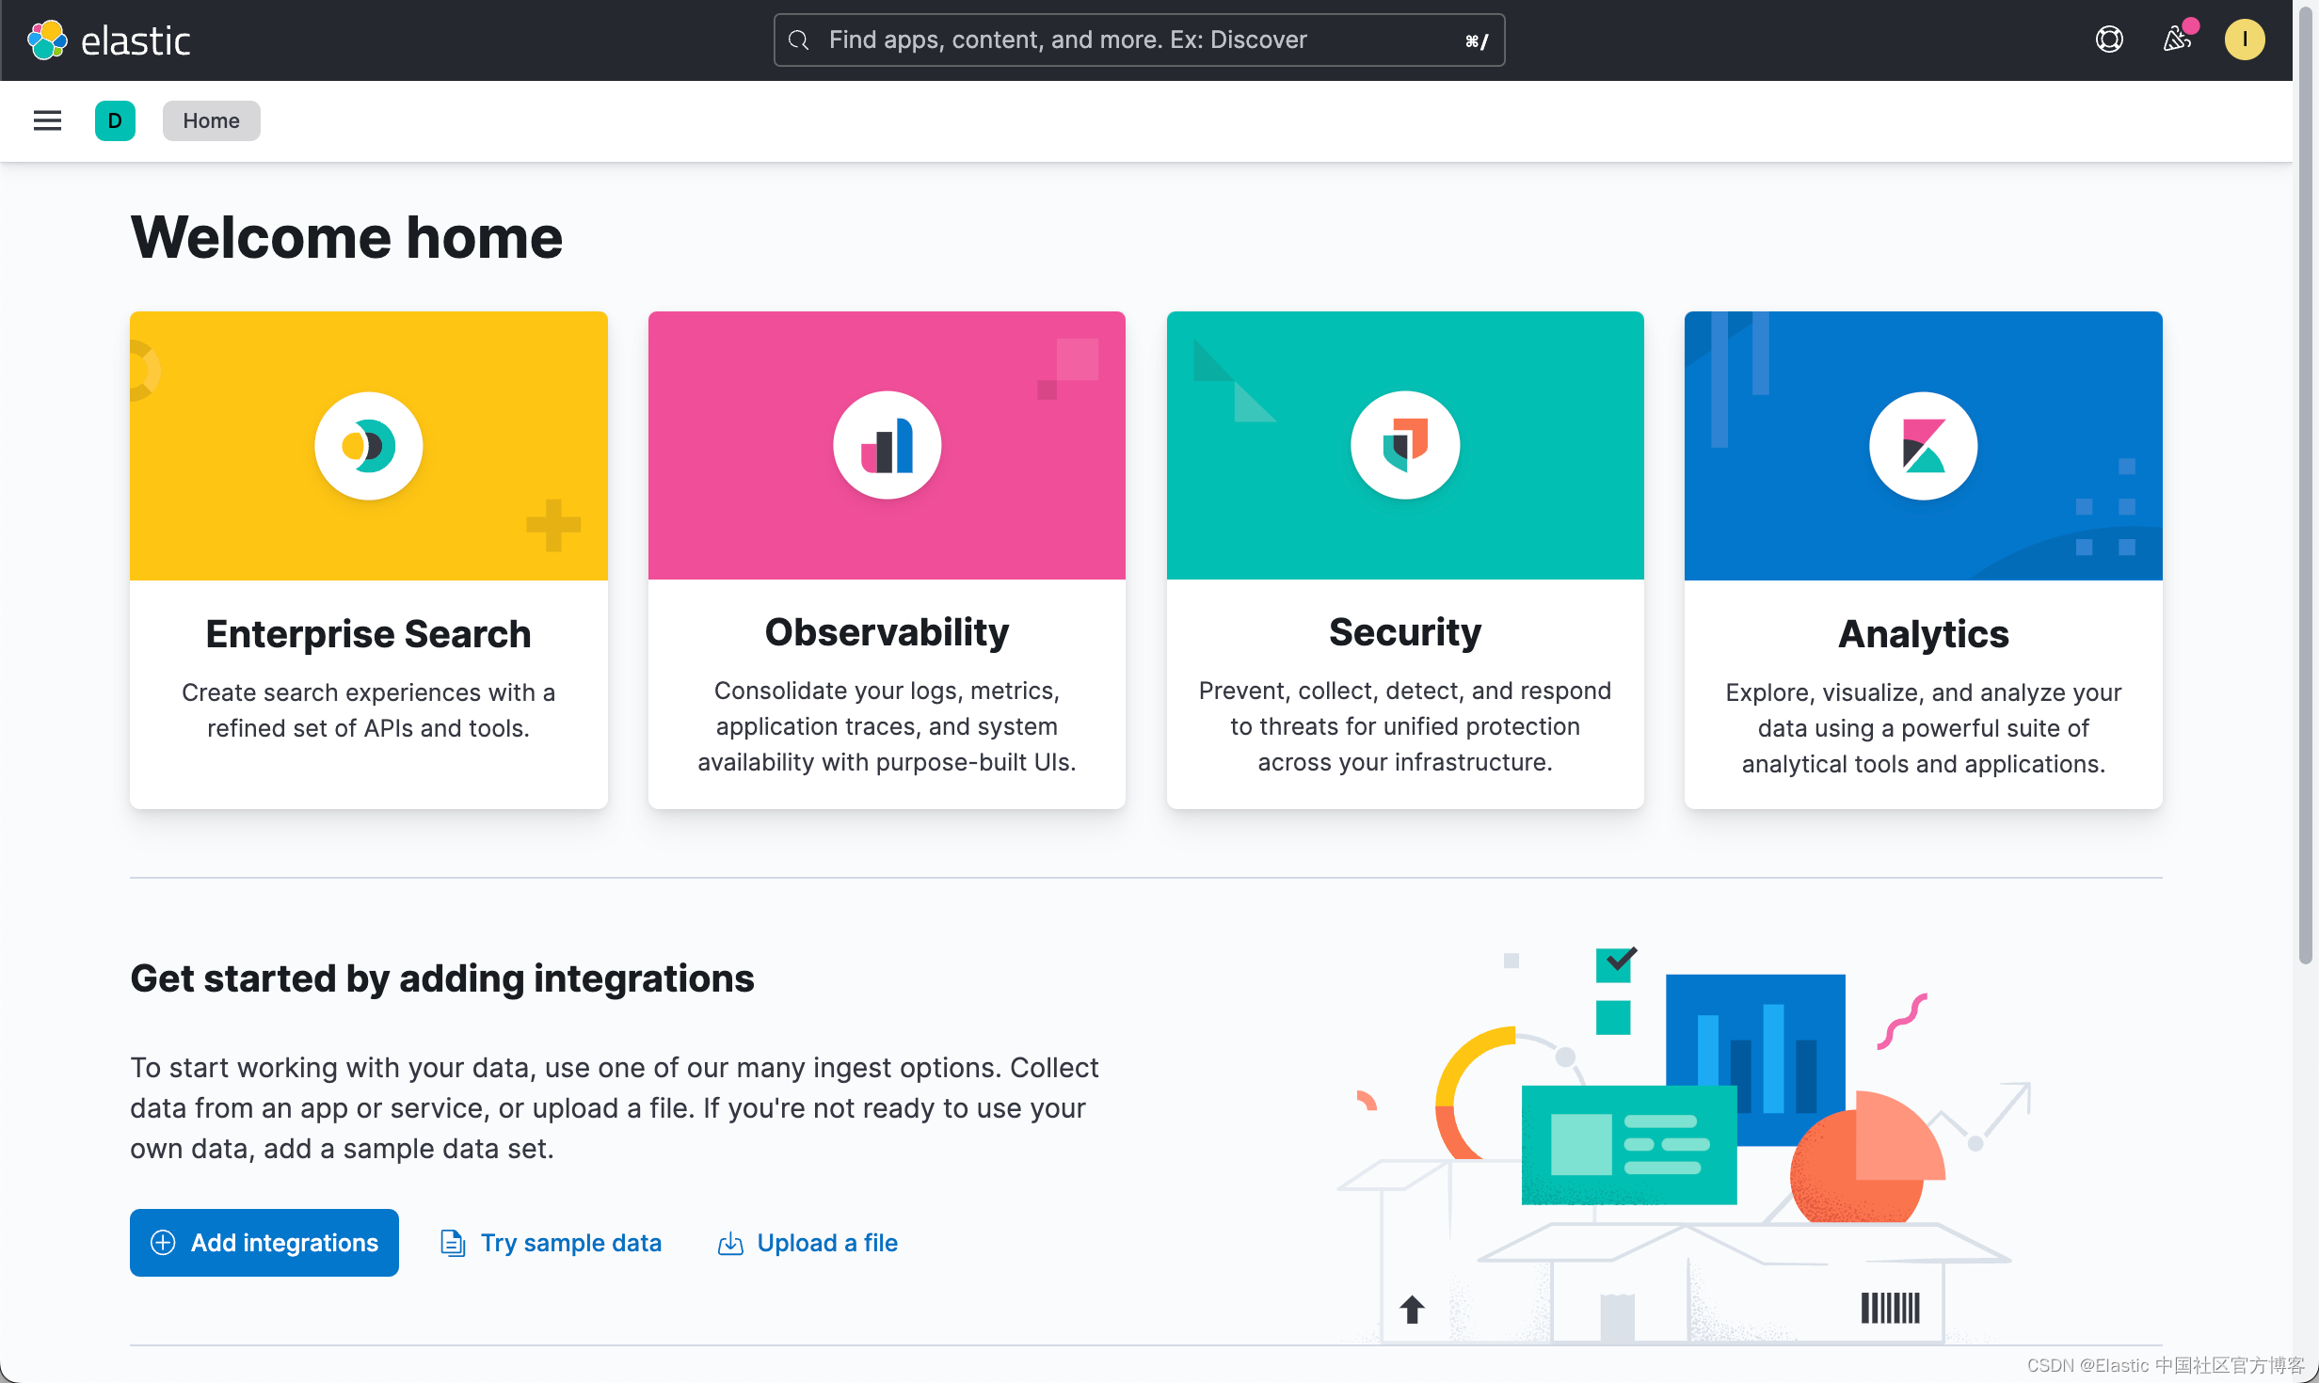The width and height of the screenshot is (2319, 1383).
Task: Open the Observability card title
Action: tap(887, 631)
